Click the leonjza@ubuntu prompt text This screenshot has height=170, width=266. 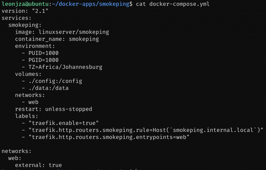pos(25,4)
